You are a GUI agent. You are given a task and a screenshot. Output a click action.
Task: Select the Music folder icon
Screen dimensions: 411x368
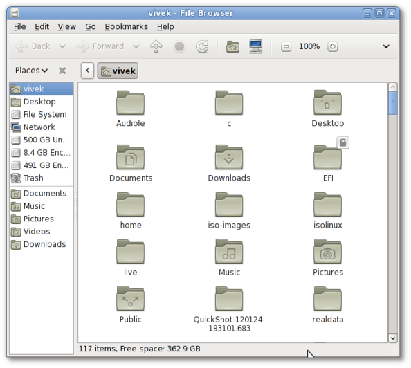point(229,252)
